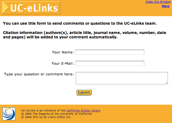Click the citation information paragraph

[x=84, y=35]
